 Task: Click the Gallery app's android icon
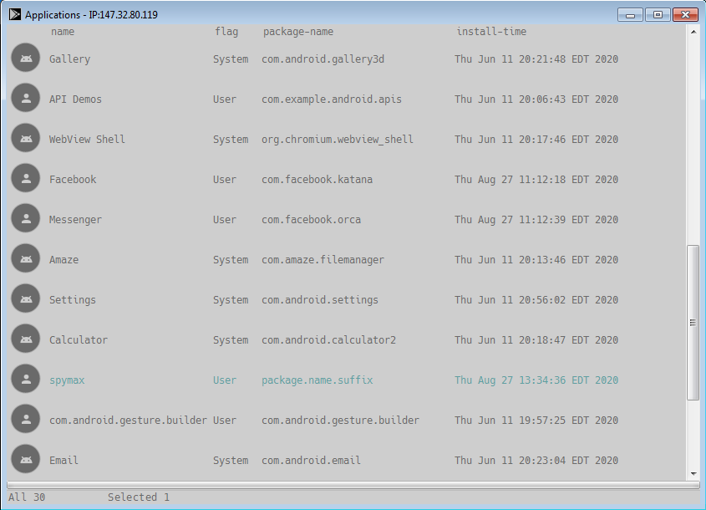point(26,58)
